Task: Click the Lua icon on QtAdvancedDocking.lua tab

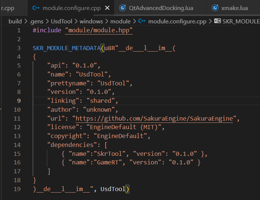Action: pos(123,8)
